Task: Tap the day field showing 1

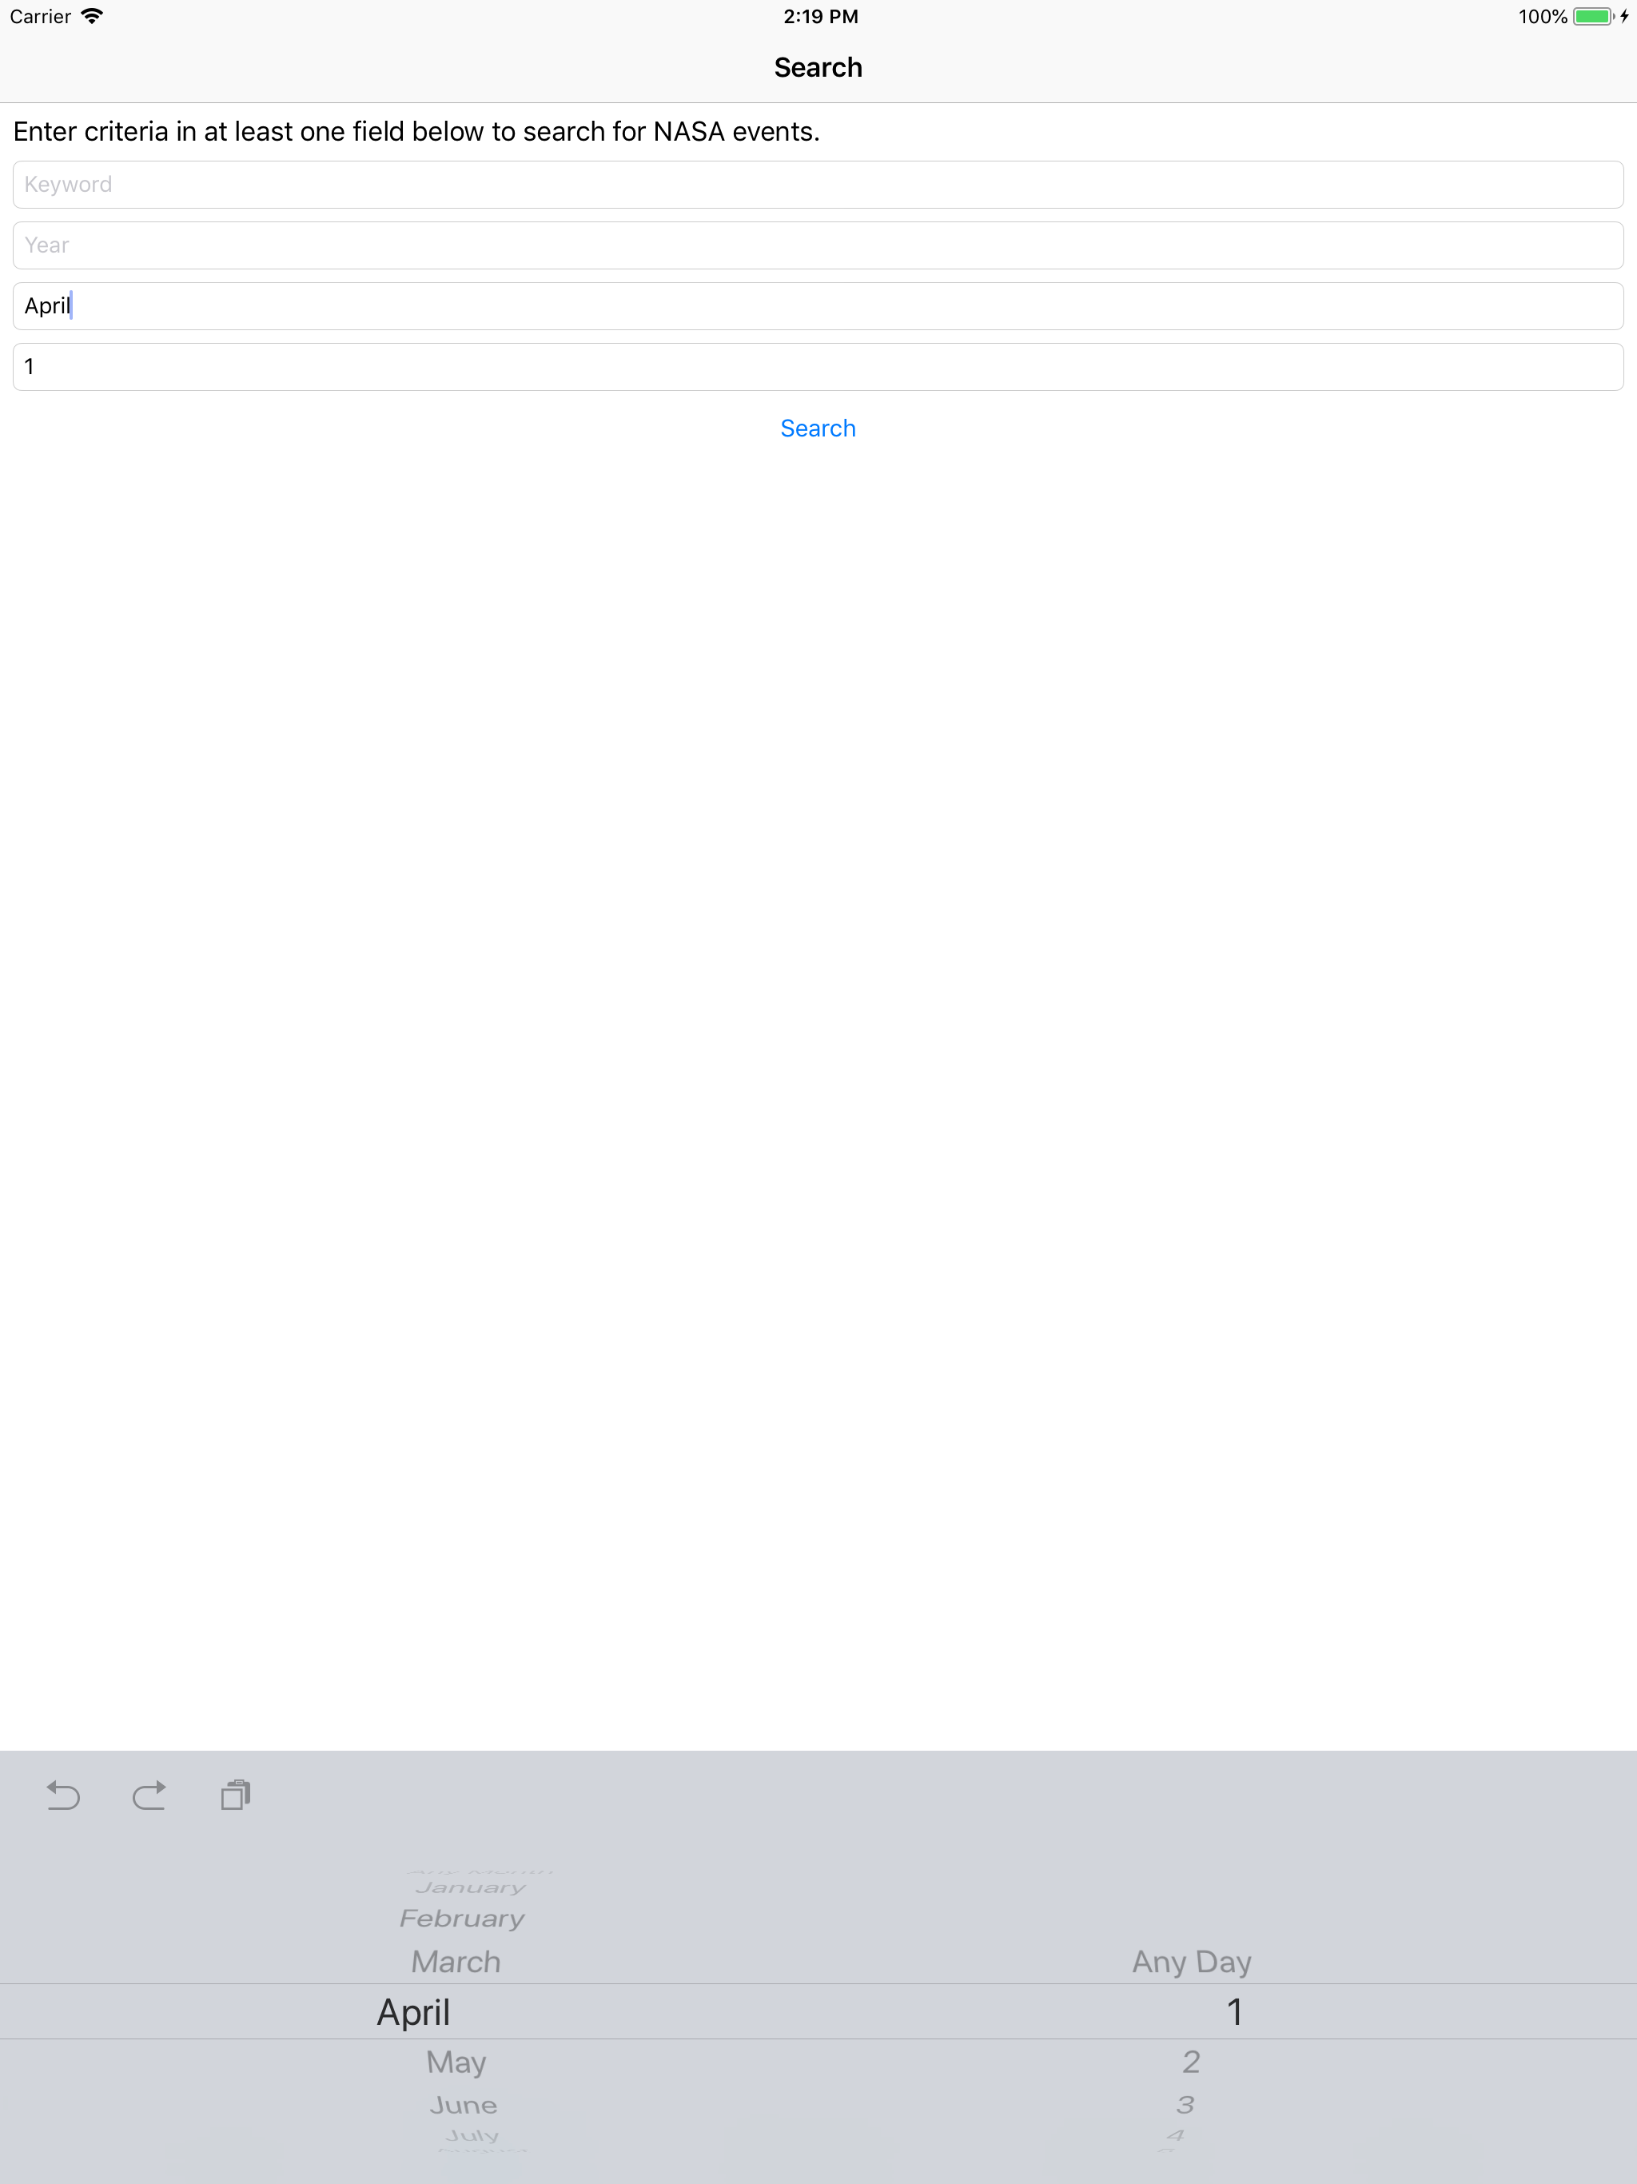Action: 818,366
